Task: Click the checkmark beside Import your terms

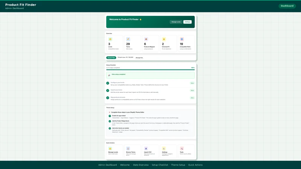Action: click(108, 91)
